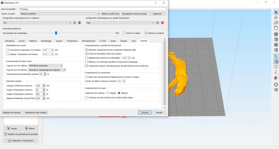Remove the PLA material with red minus icon
Image resolution: width=279 pixels, height=149 pixels.
point(80,23)
